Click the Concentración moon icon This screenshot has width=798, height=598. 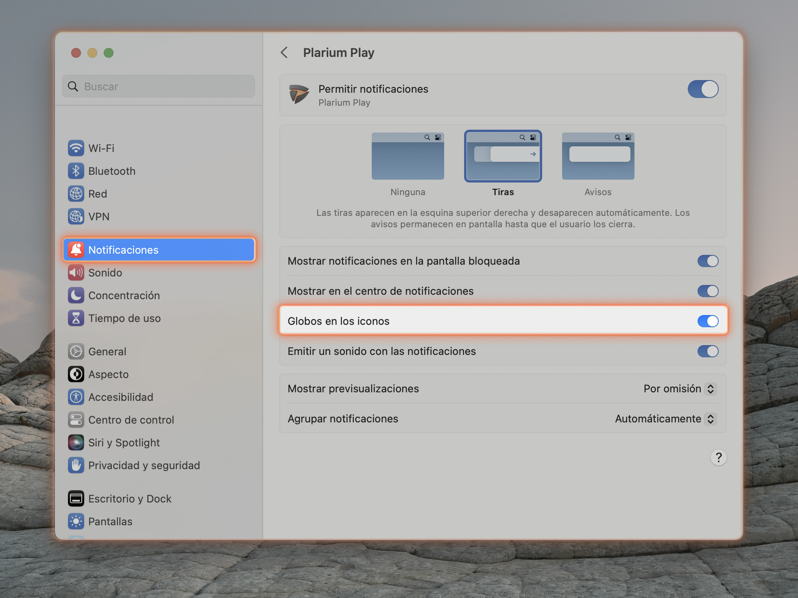pyautogui.click(x=76, y=295)
